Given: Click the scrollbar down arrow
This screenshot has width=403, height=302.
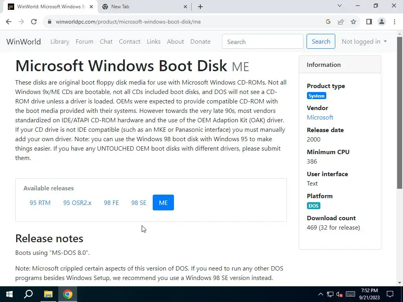Looking at the screenshot, I should pos(399,283).
